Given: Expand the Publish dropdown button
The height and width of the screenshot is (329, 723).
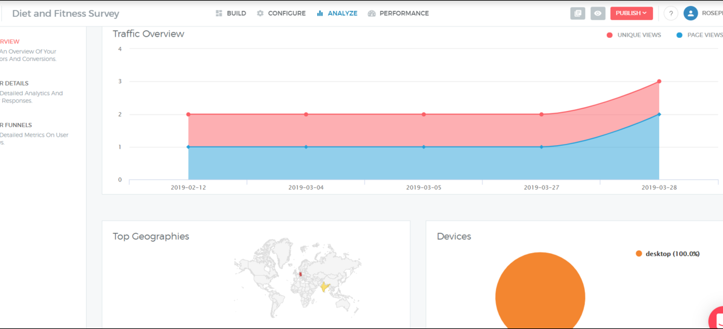Looking at the screenshot, I should (631, 13).
